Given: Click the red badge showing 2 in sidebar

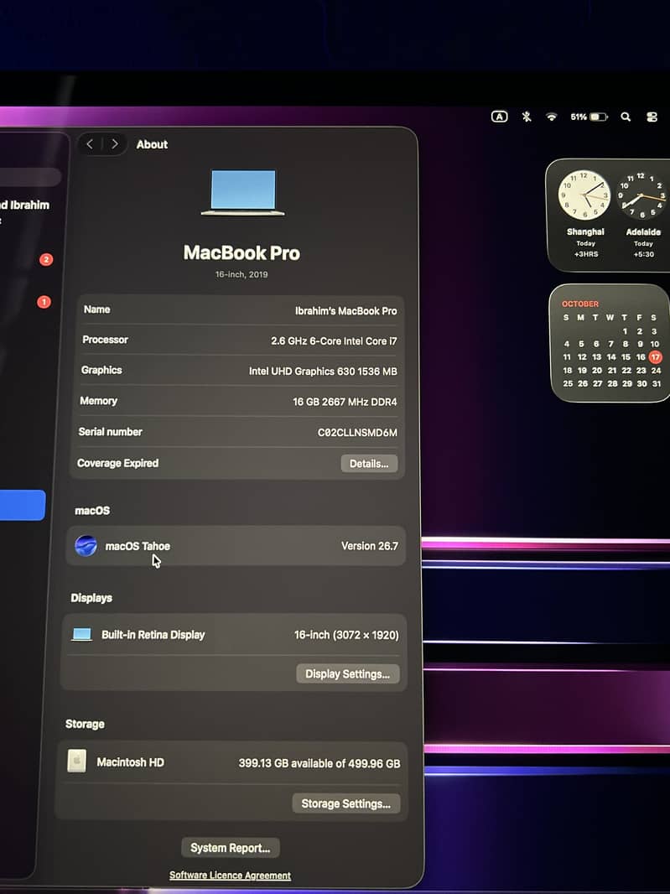Looking at the screenshot, I should coord(46,259).
